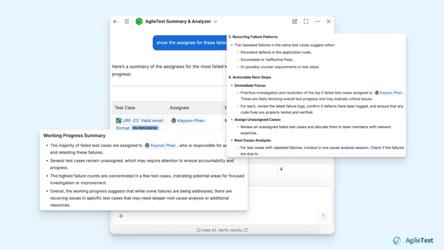Expand the AgileTest Summary & Analyzer dropdown chevron
This screenshot has width=444, height=250.
coord(215,22)
